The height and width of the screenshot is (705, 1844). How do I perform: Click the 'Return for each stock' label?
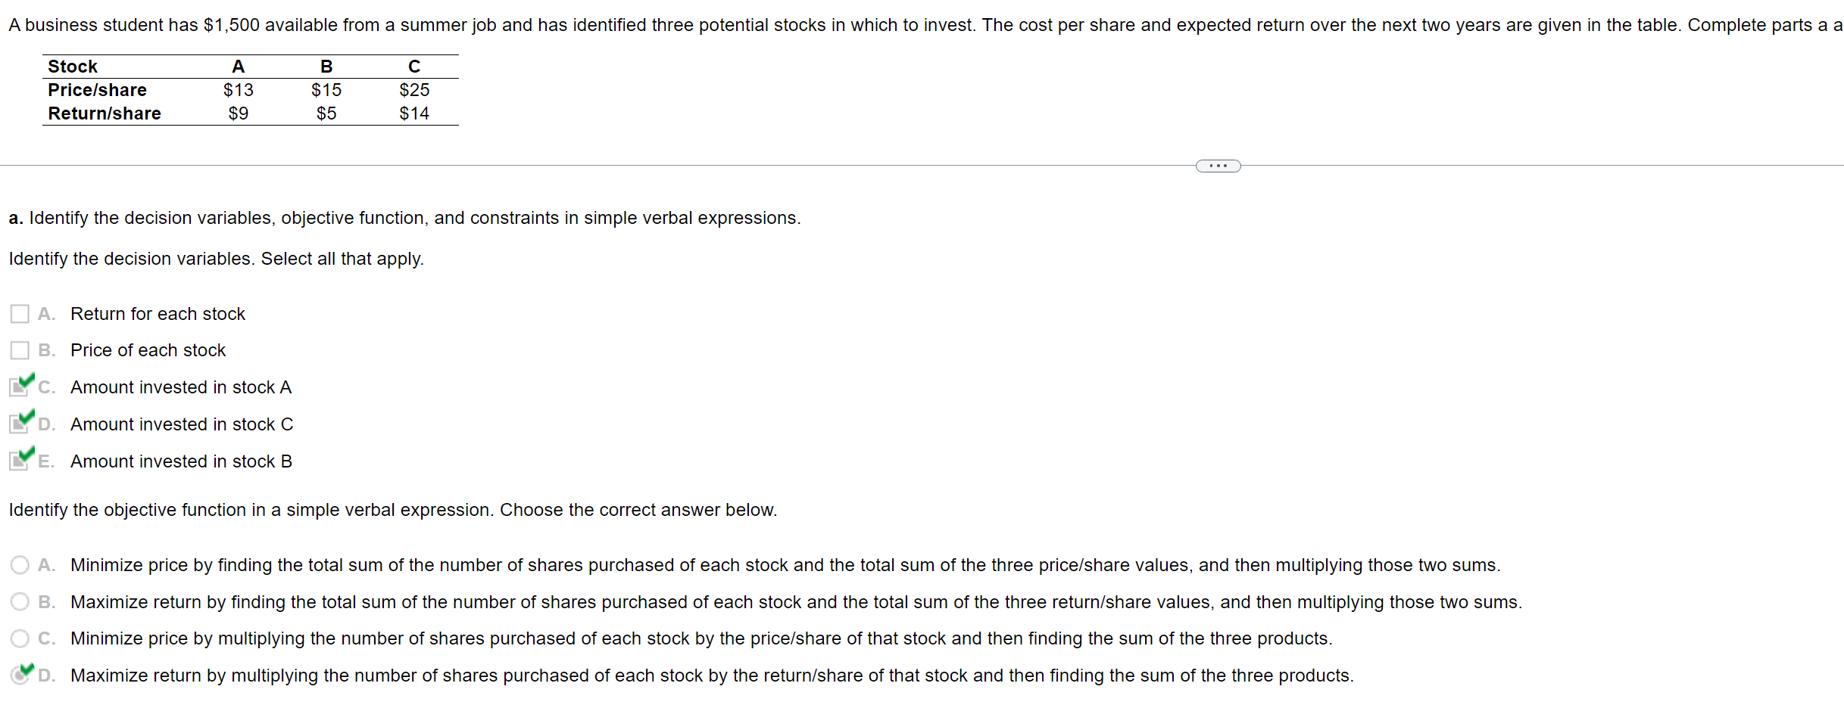[x=158, y=314]
